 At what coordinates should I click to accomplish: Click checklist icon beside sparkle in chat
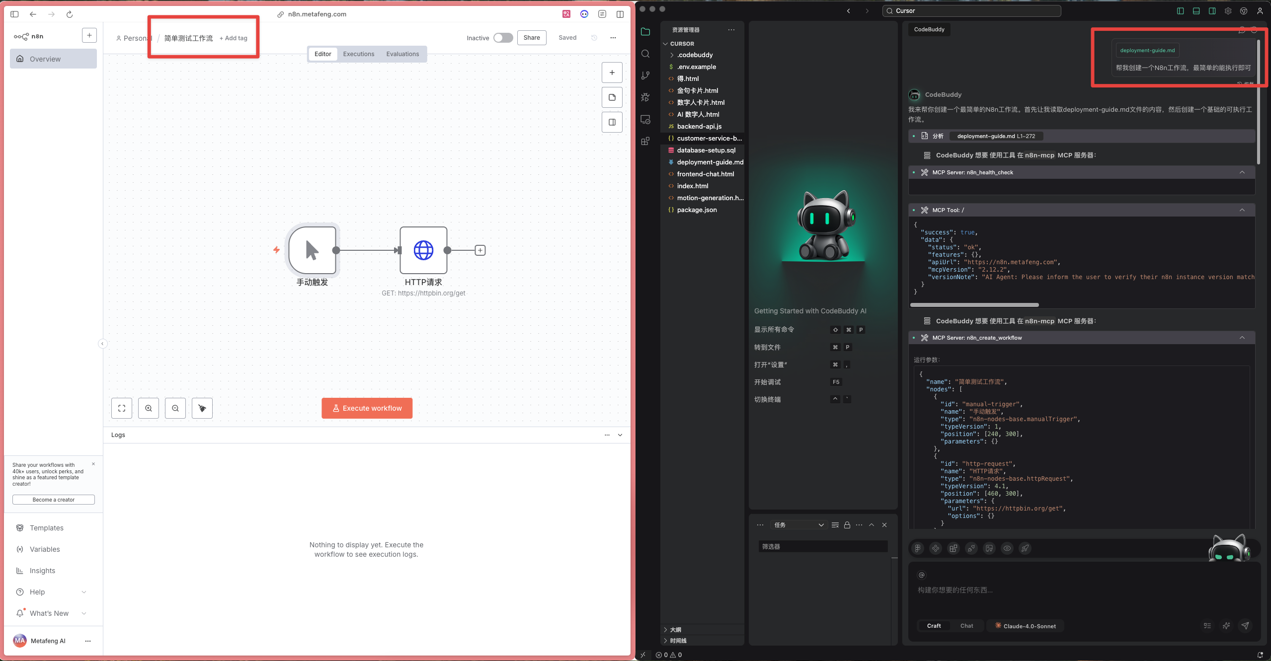point(1207,626)
